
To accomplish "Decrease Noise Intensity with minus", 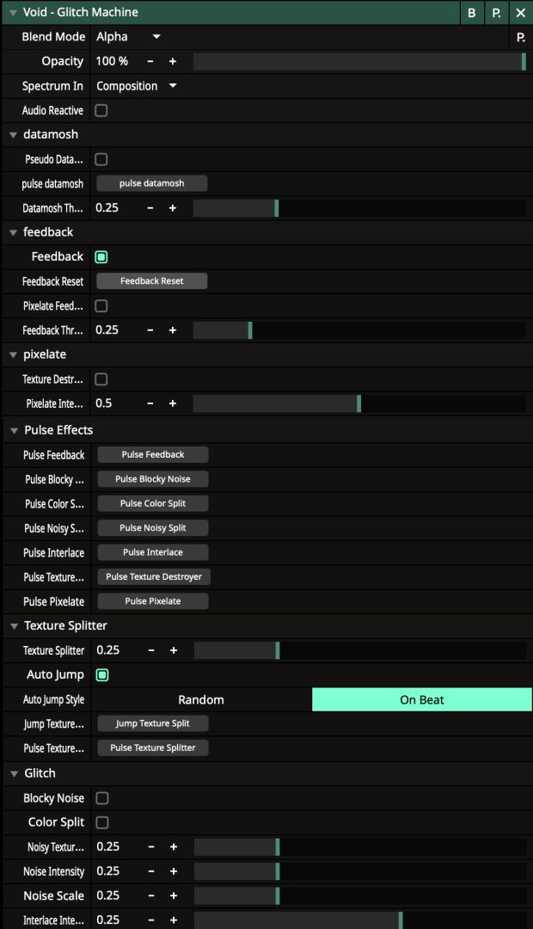I will 151,871.
